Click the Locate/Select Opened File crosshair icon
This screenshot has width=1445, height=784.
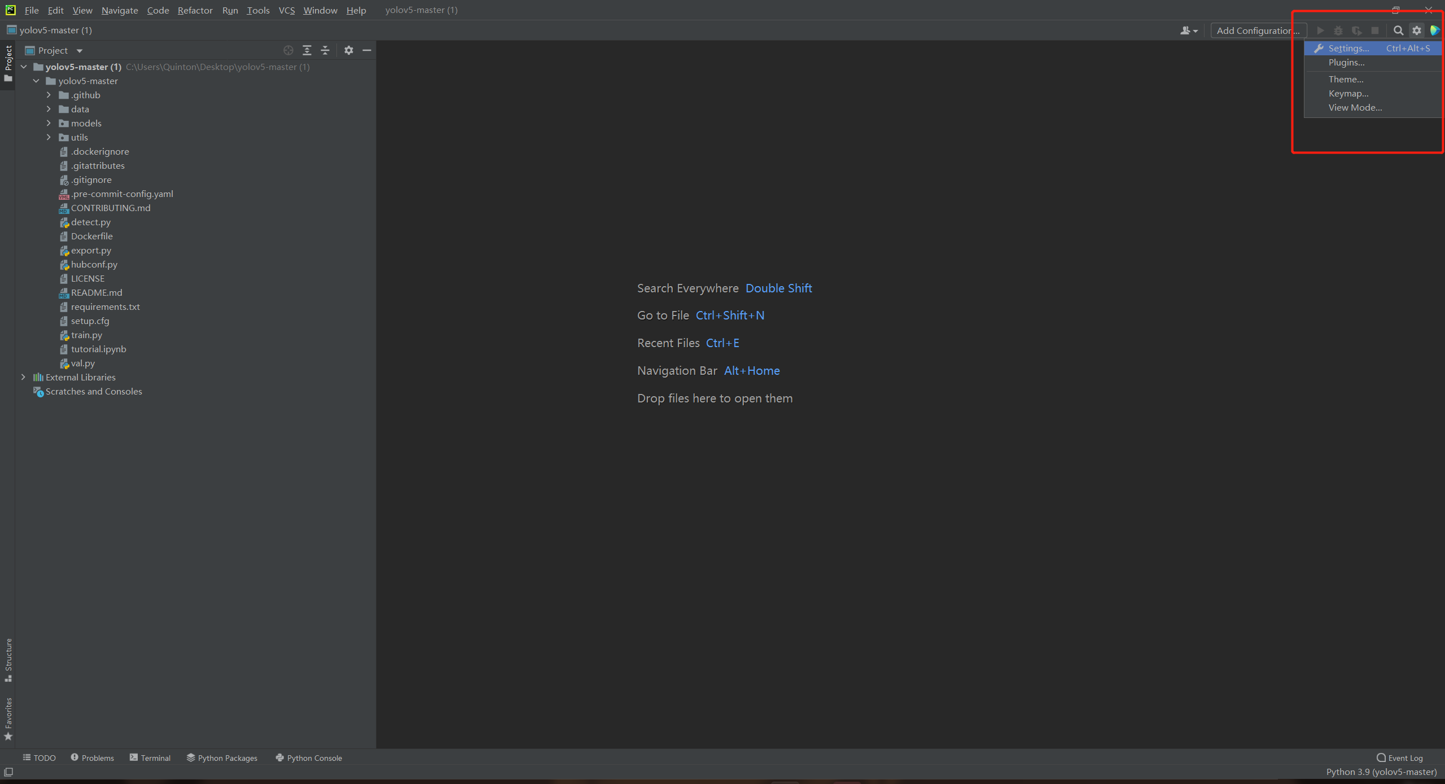tap(288, 50)
